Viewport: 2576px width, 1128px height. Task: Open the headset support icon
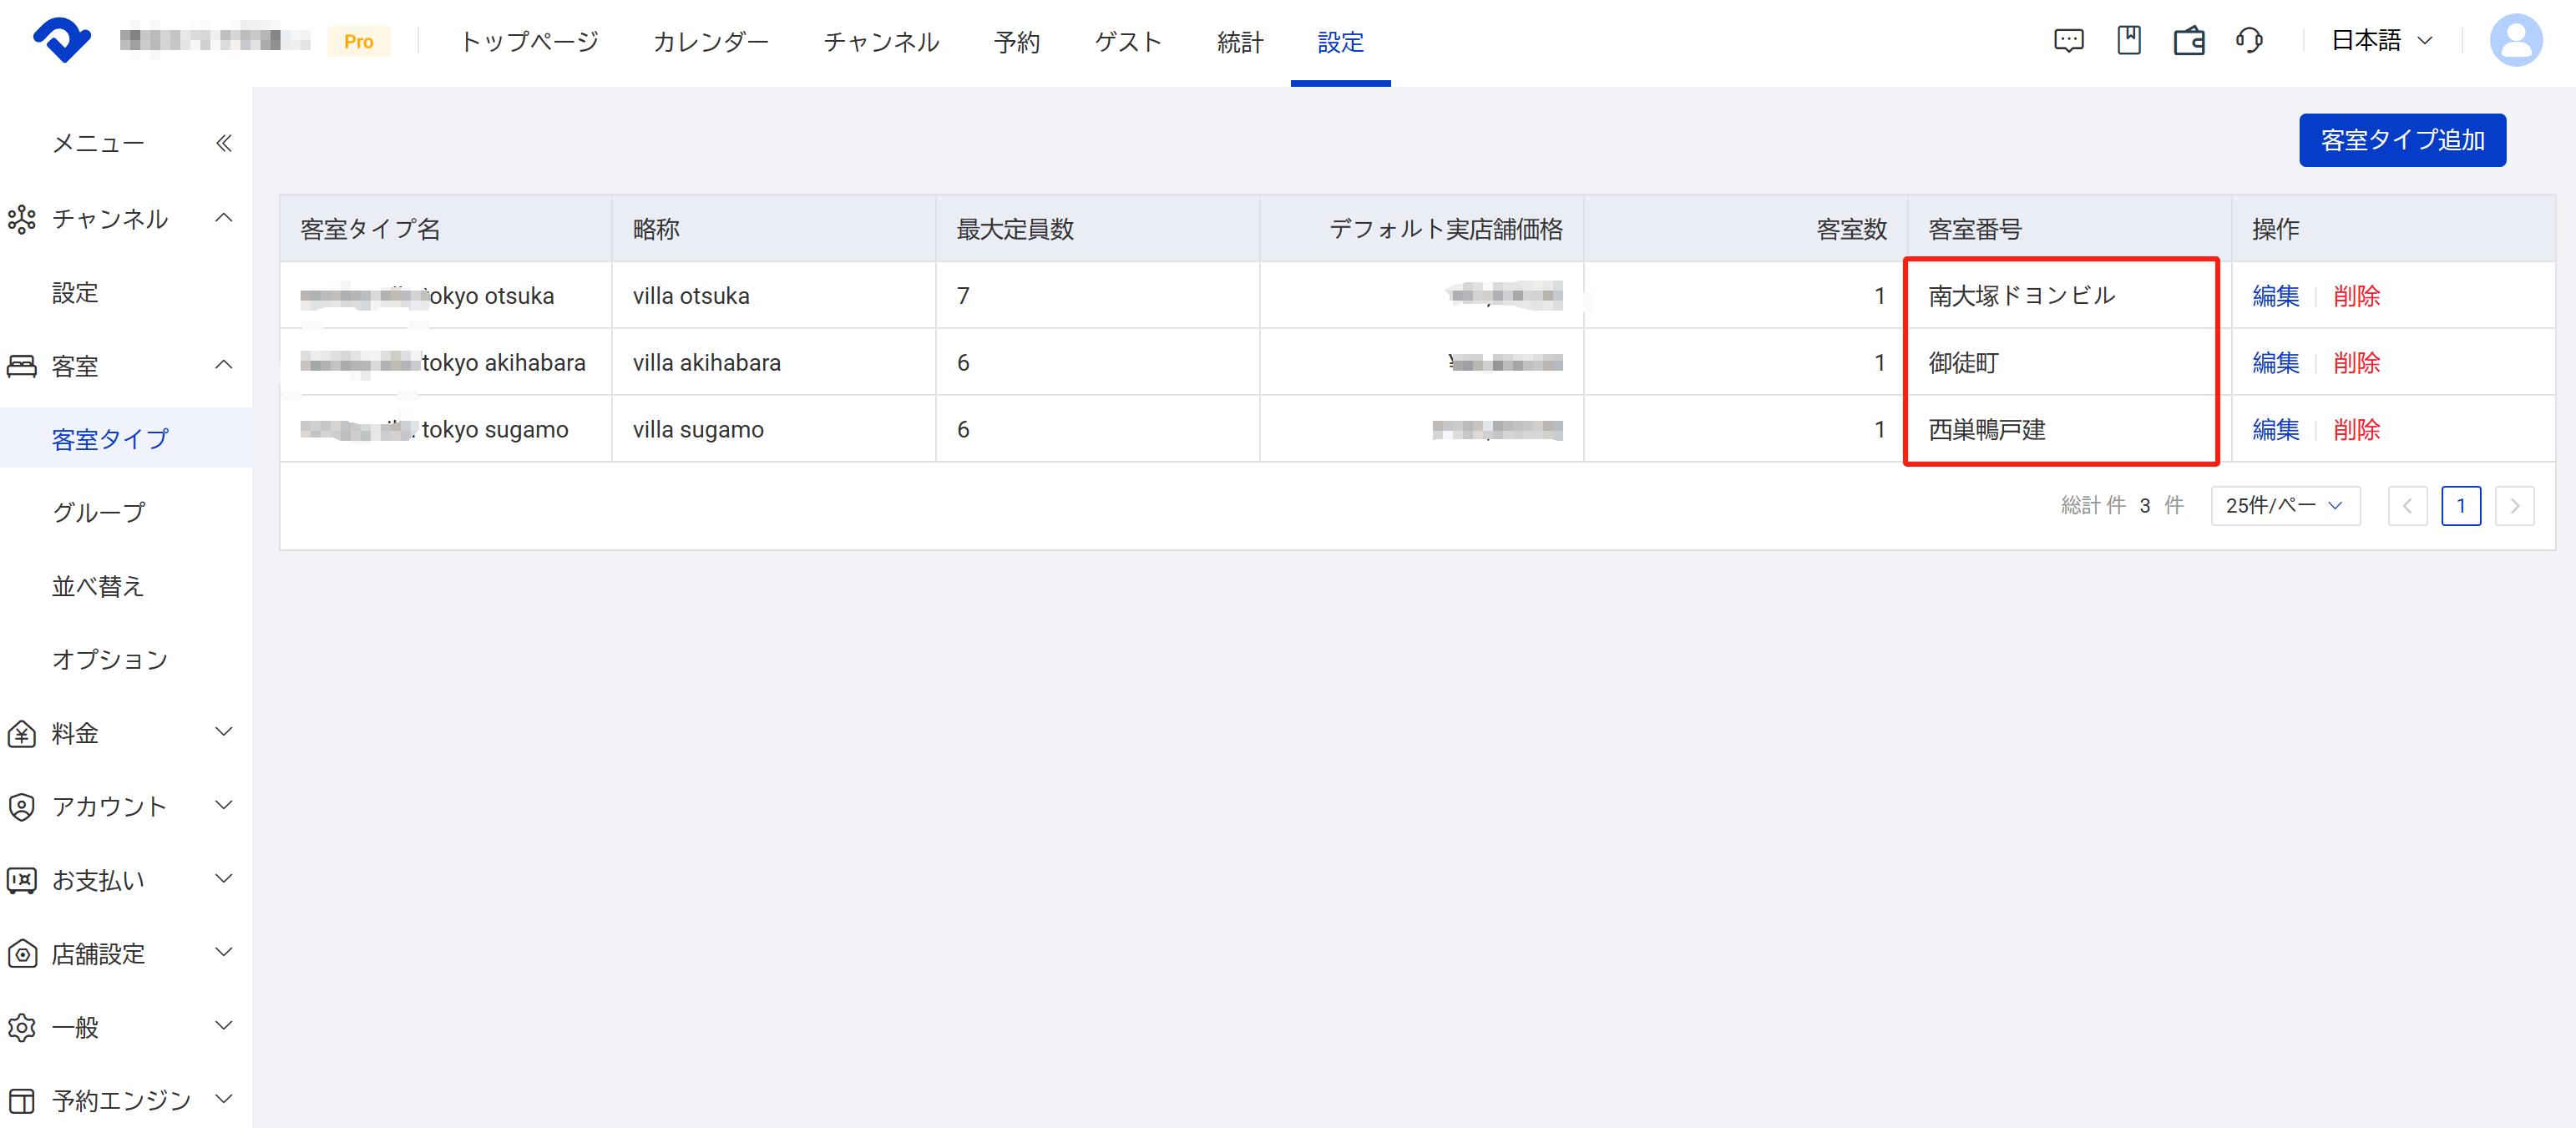(x=2249, y=41)
